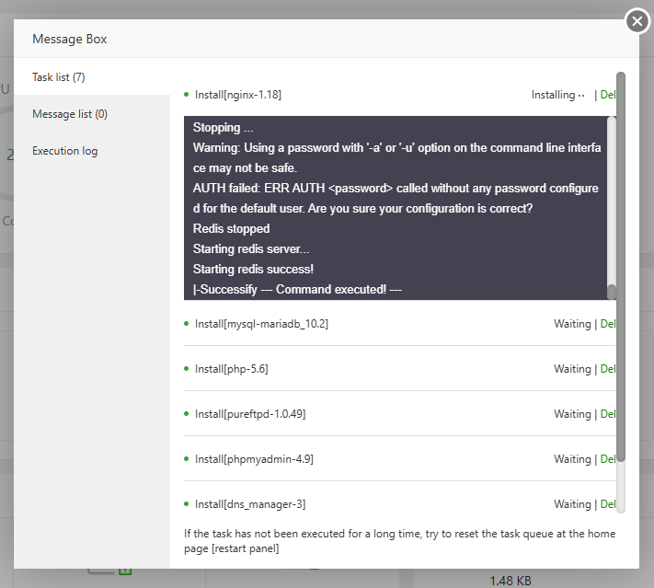Click the dark install log console
The height and width of the screenshot is (588, 654).
[396, 208]
